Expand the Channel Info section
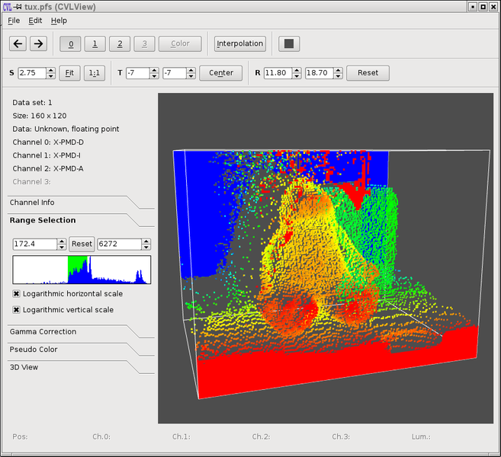The width and height of the screenshot is (501, 457). [x=32, y=203]
